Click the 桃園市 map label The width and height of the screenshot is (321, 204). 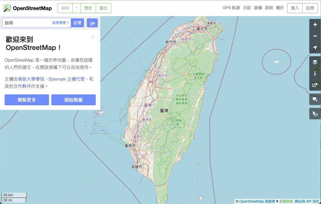tap(186, 39)
